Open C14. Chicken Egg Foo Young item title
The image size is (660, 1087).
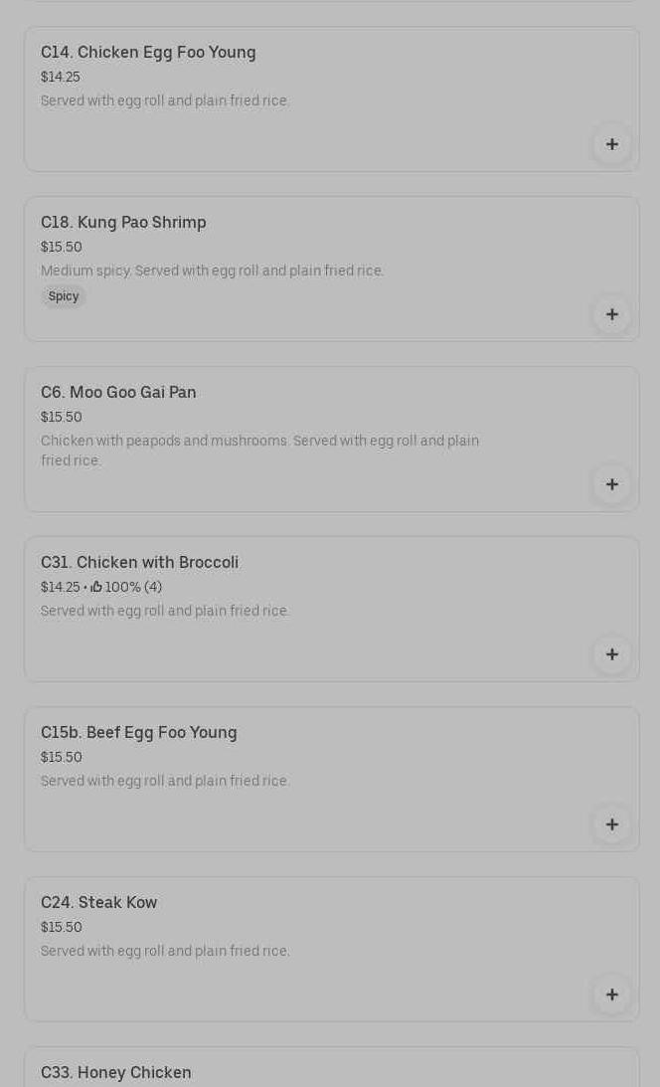point(148,53)
